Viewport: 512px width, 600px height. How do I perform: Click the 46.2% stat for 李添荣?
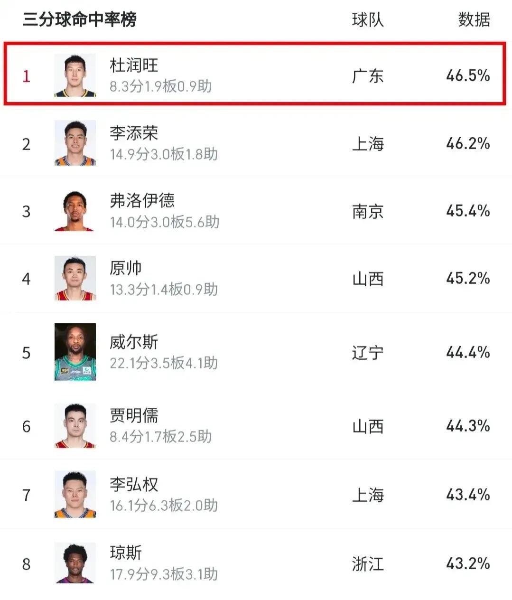click(468, 143)
